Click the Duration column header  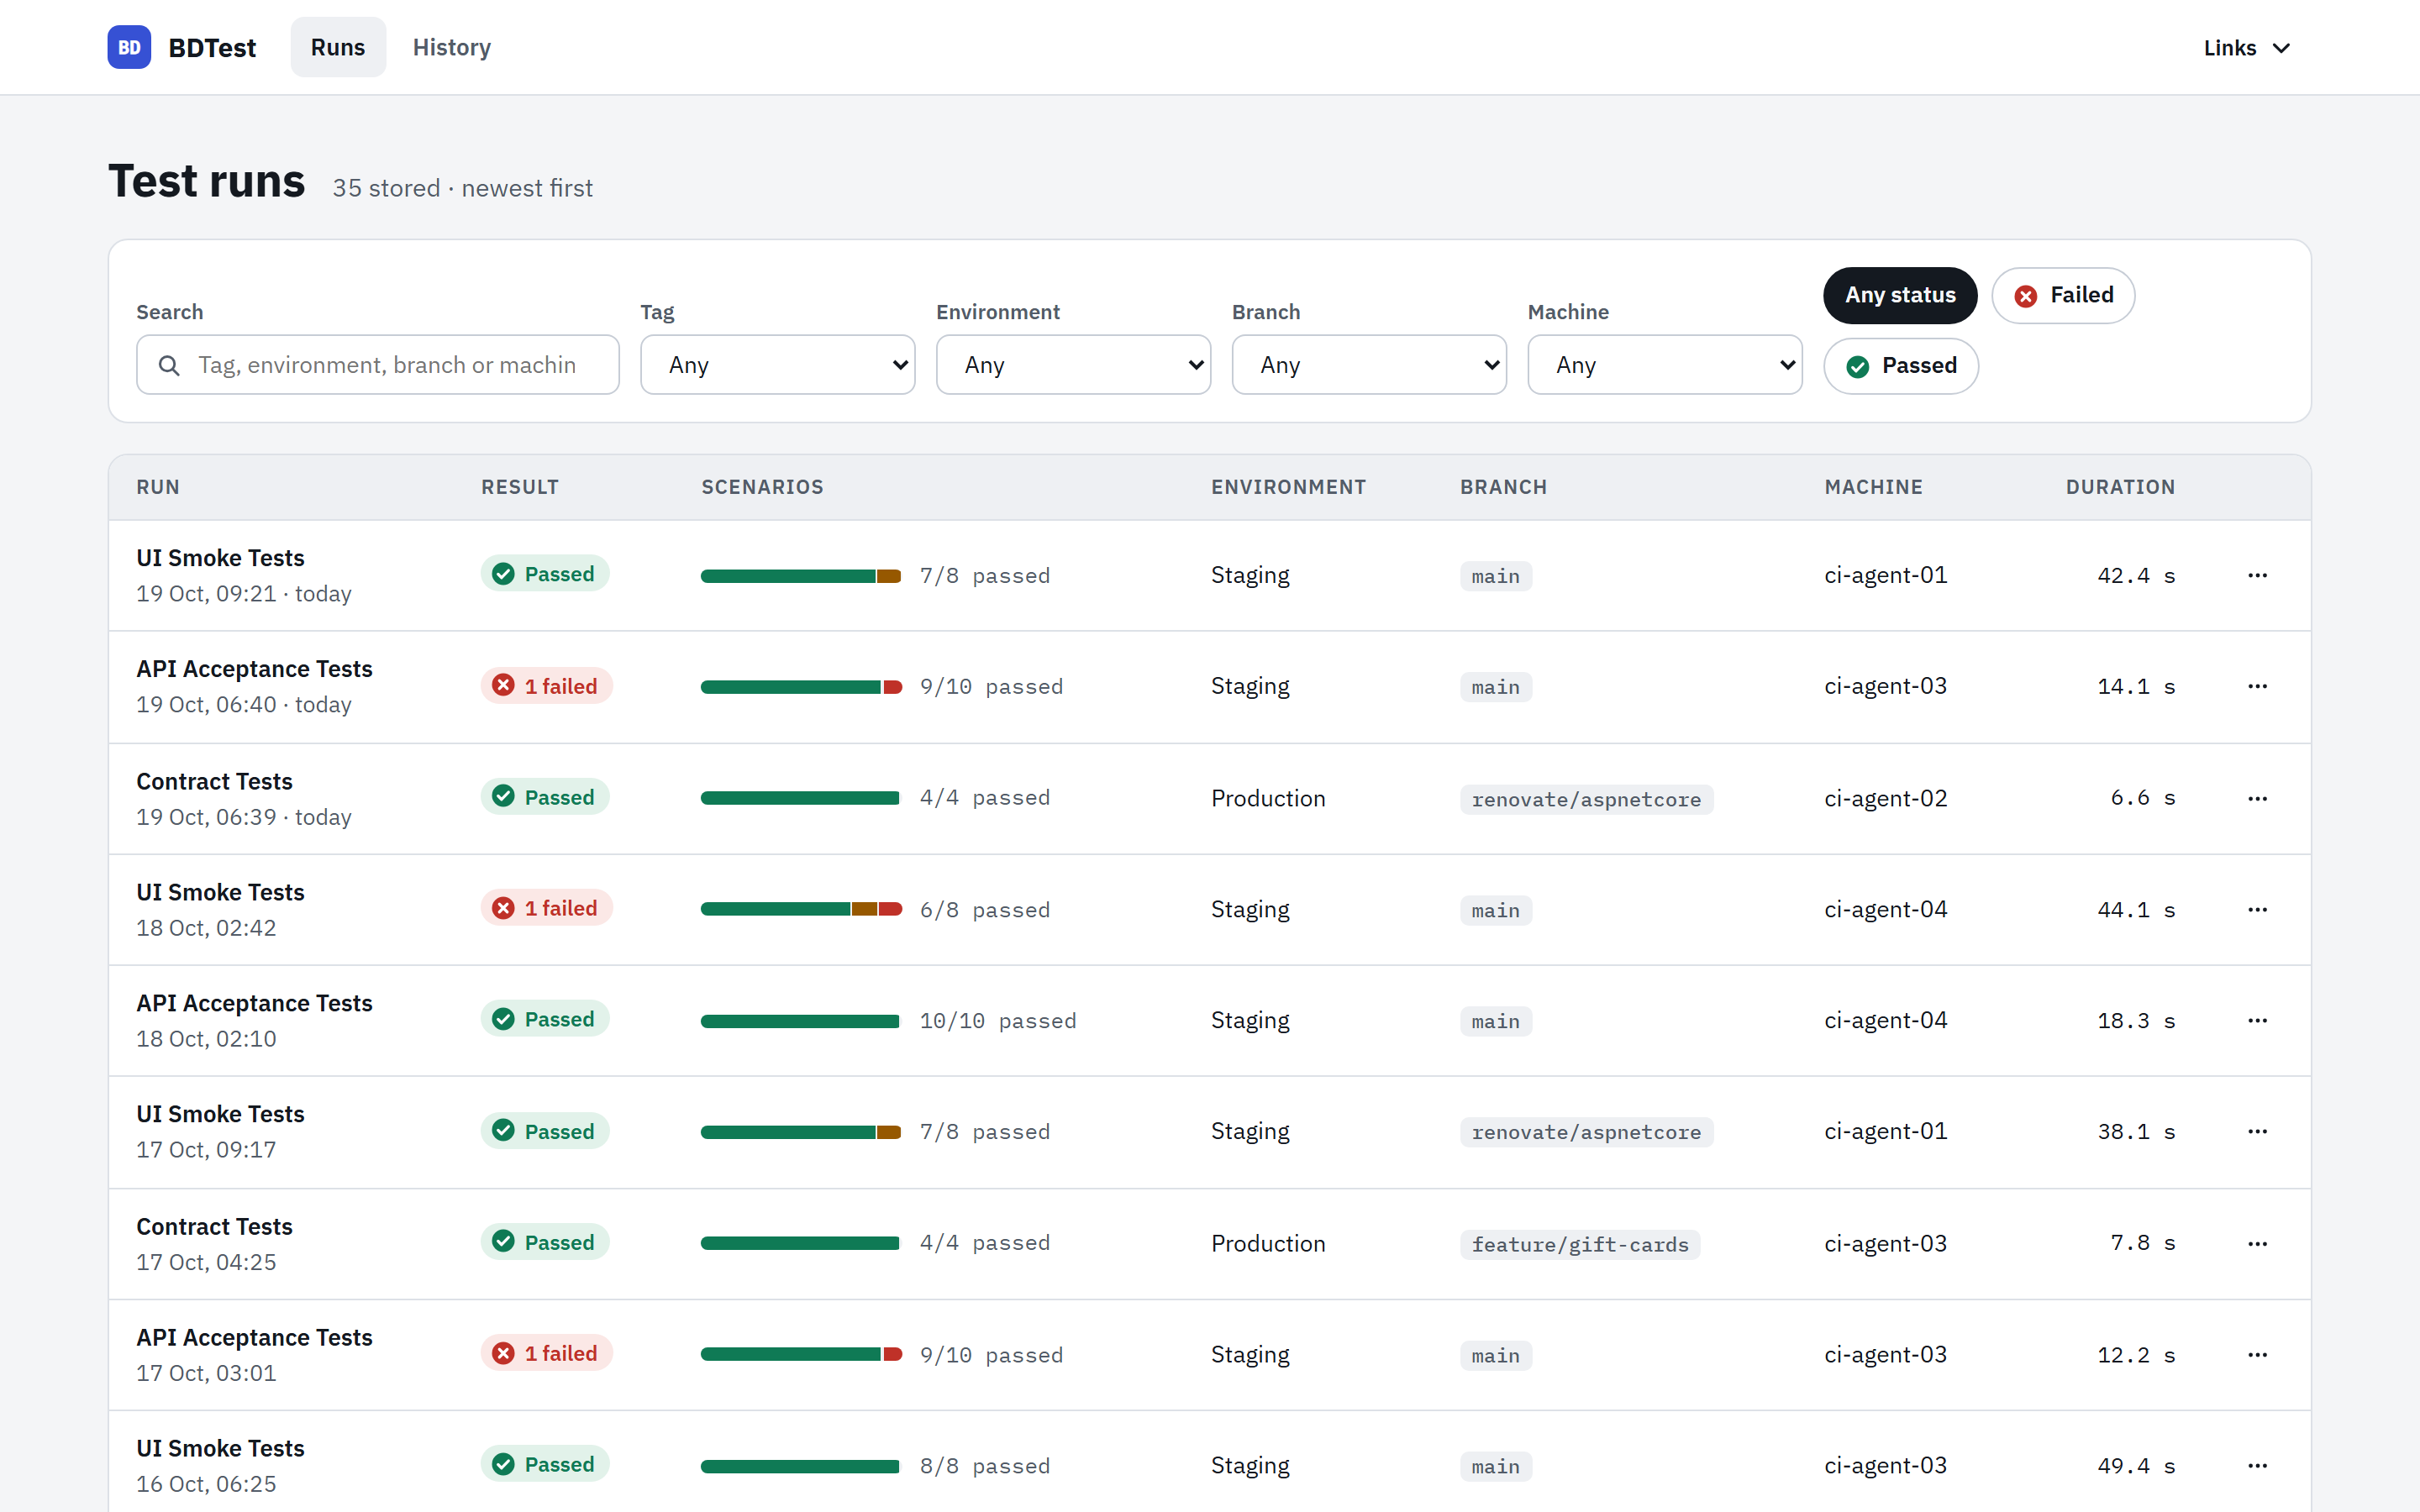(x=2120, y=487)
